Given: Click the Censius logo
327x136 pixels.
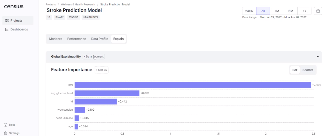Looking at the screenshot, I should click(13, 6).
